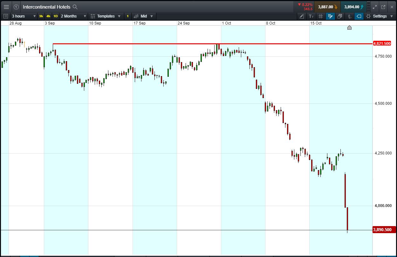Screen dimensions: 397x257
Task: Click the instrument search magnifier icon
Action: pyautogui.click(x=75, y=7)
